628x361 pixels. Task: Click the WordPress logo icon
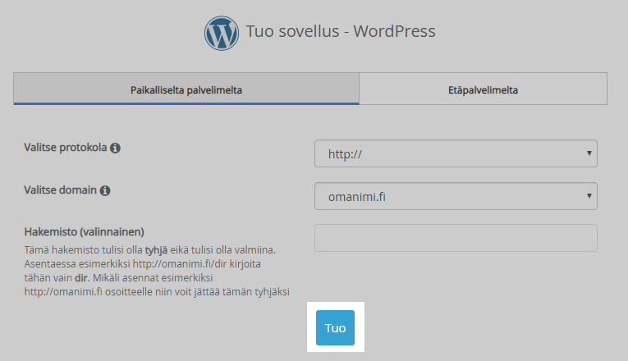coord(222,33)
